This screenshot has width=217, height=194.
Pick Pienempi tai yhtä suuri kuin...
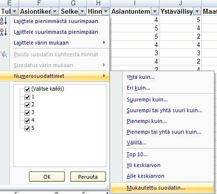coord(164,132)
